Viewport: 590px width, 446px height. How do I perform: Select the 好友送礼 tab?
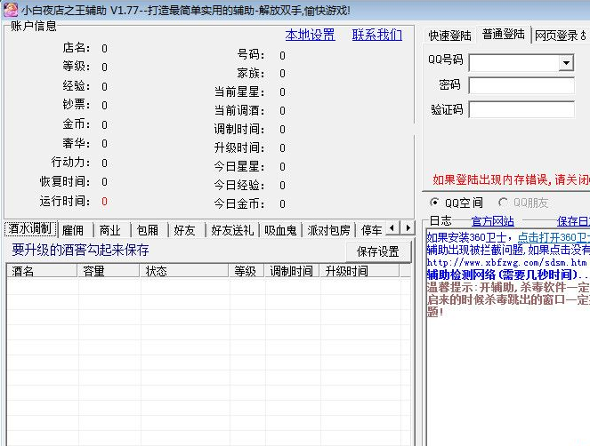point(232,230)
